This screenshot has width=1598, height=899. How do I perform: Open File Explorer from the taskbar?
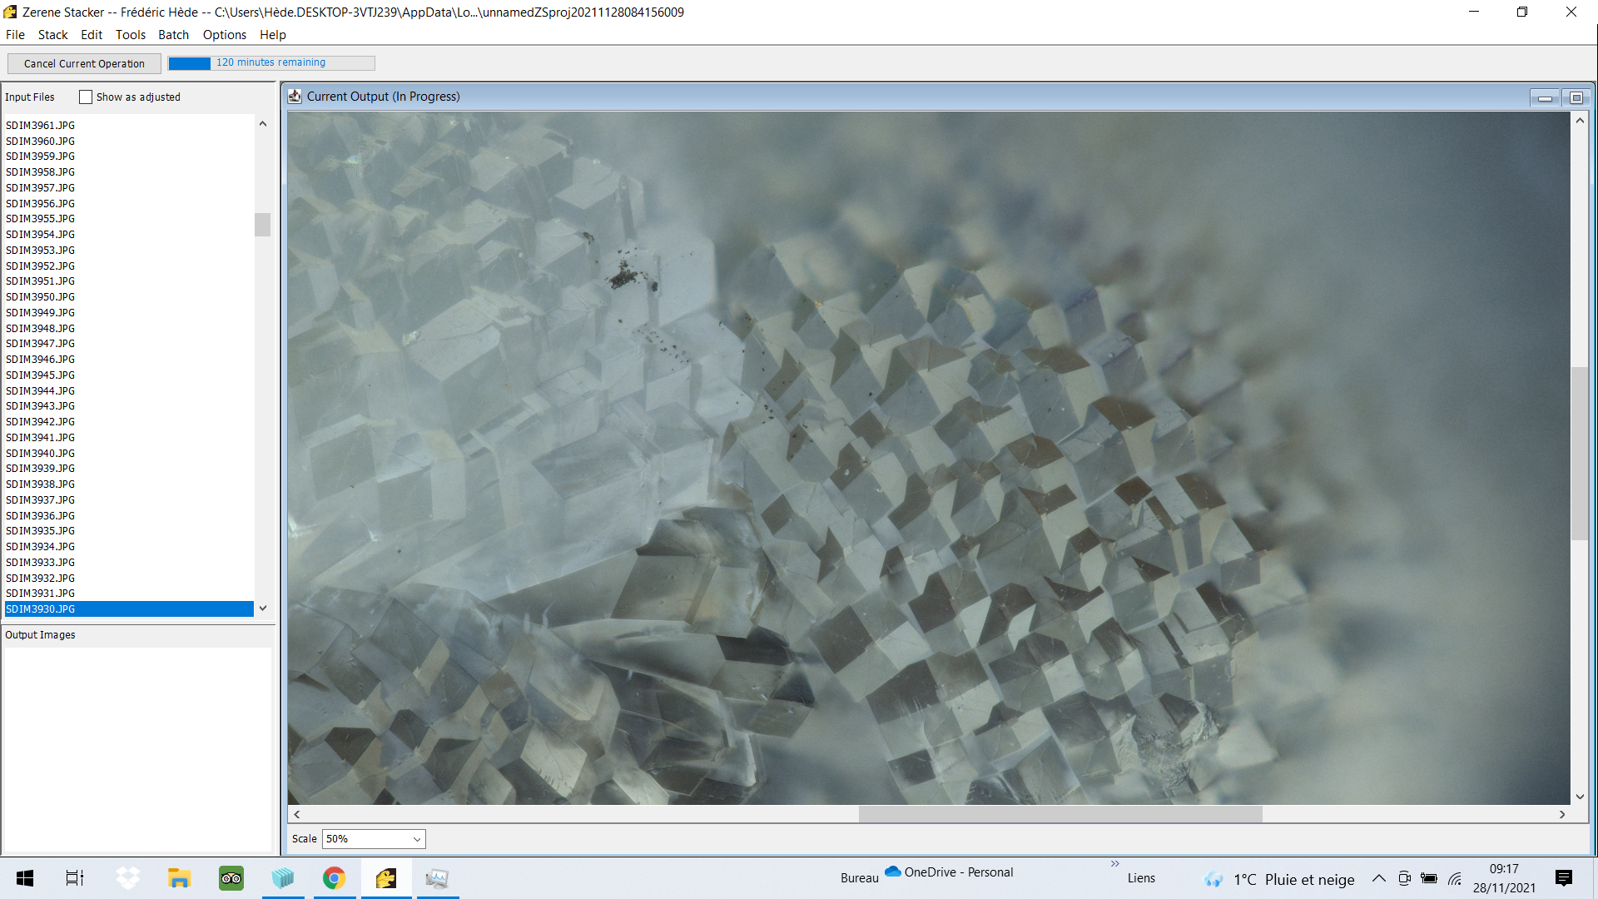(x=180, y=878)
